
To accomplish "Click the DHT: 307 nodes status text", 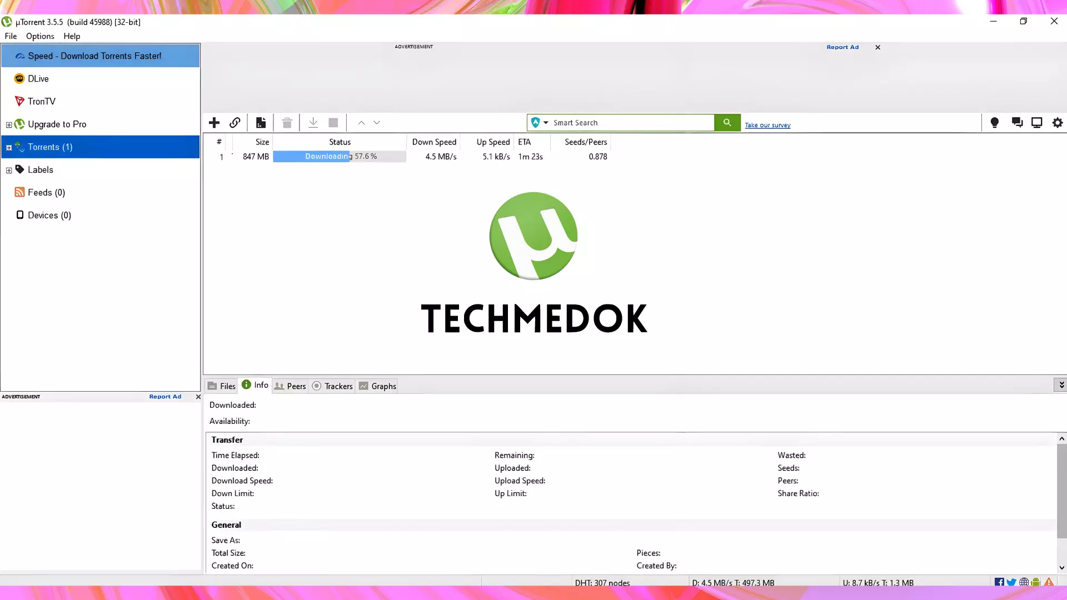I will pyautogui.click(x=602, y=583).
